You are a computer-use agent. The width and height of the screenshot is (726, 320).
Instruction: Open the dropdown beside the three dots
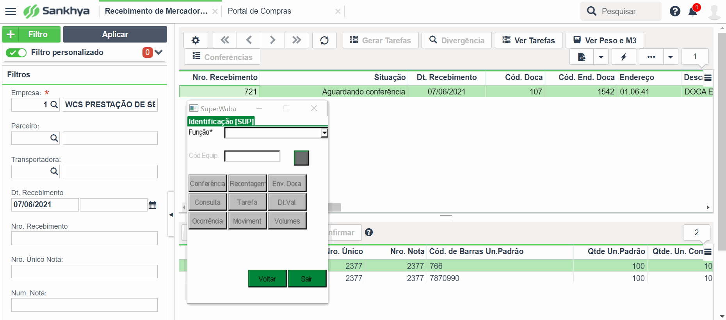671,57
